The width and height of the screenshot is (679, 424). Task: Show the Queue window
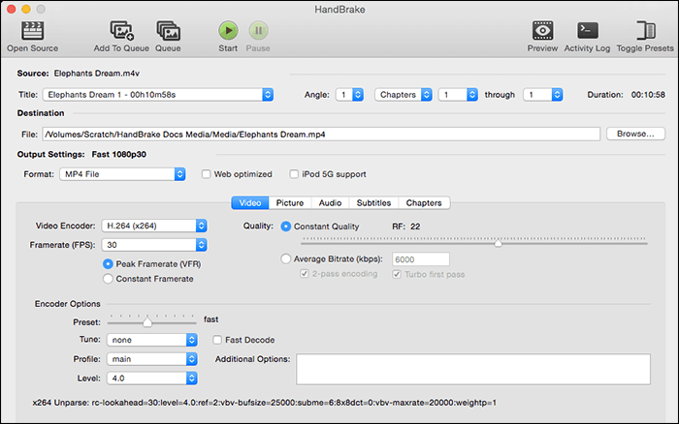[x=168, y=30]
